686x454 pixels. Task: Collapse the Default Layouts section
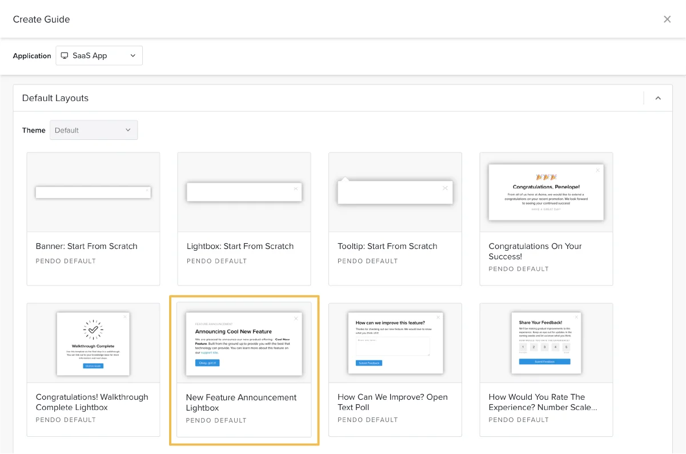(658, 98)
